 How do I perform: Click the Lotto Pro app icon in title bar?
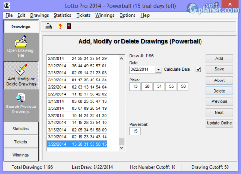click(7, 6)
